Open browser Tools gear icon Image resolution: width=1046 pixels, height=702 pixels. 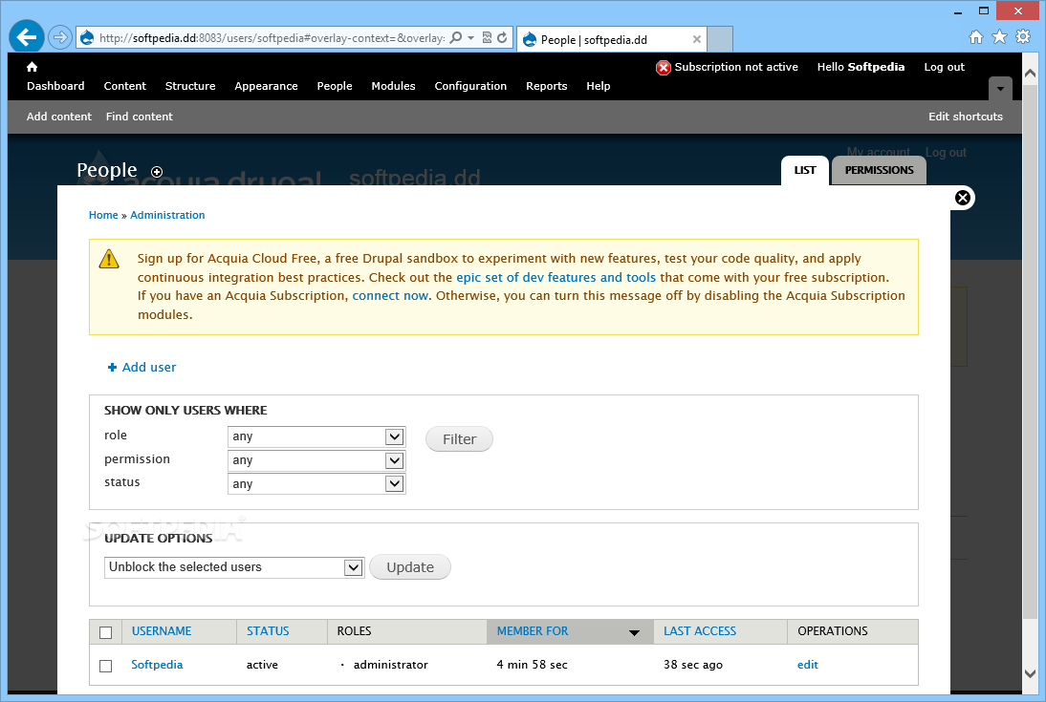pos(1023,36)
